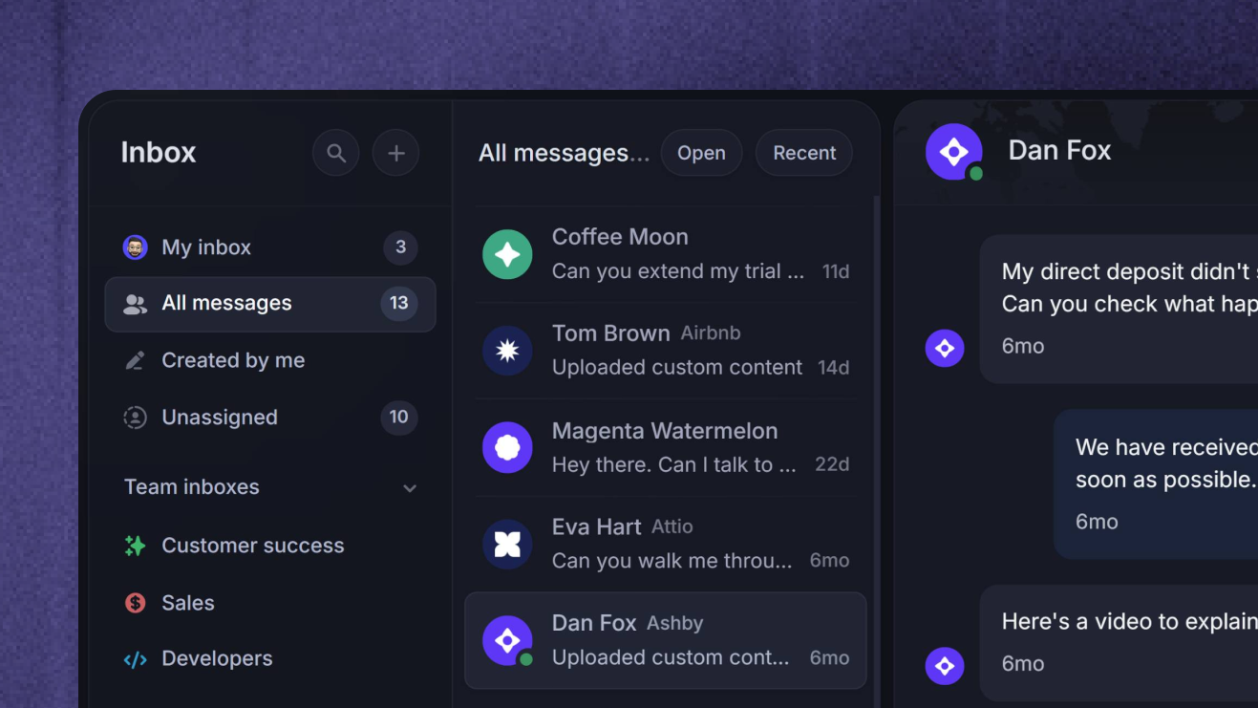This screenshot has height=708, width=1258.
Task: Click the search magnifier icon beside Inbox
Action: [x=335, y=153]
